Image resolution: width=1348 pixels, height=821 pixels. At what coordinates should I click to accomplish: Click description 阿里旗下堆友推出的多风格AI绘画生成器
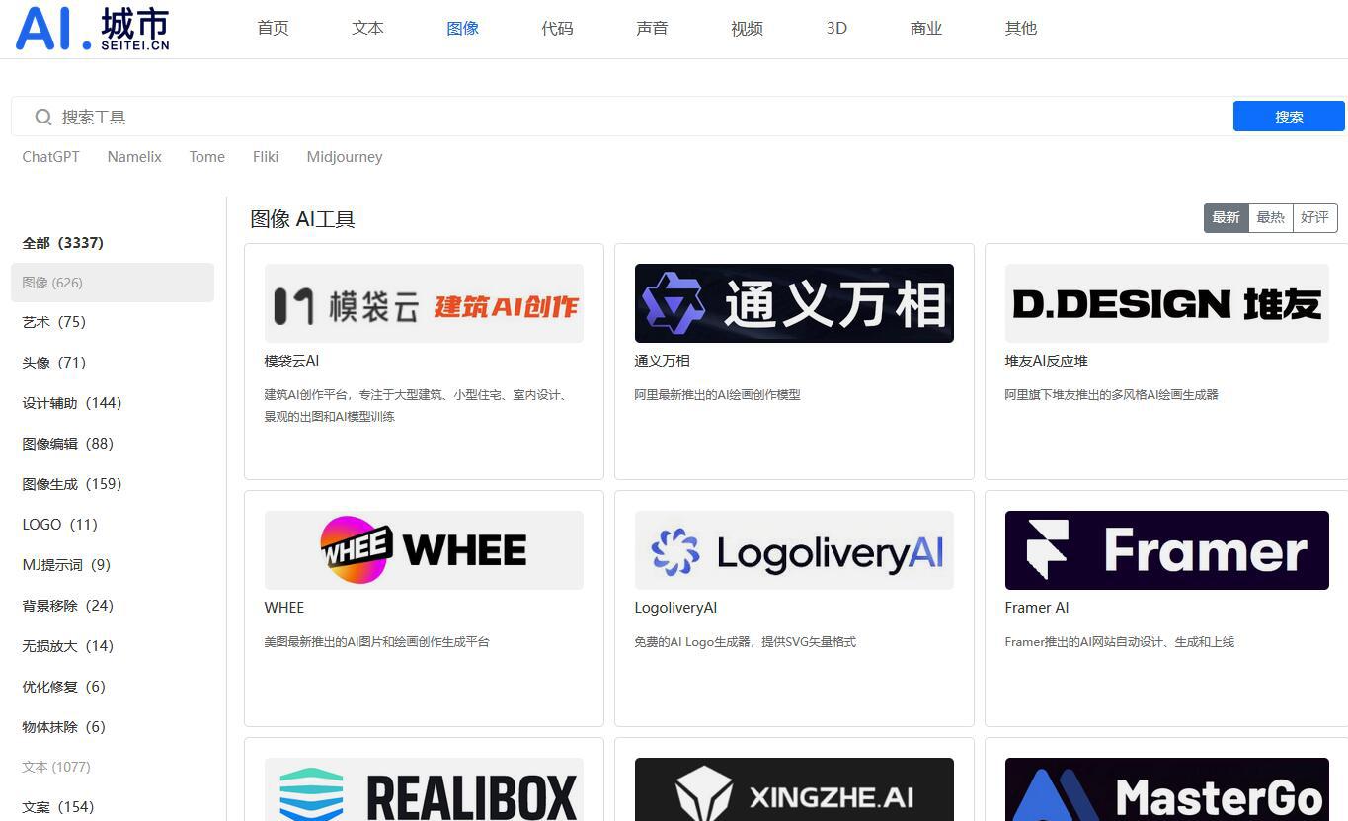click(x=1111, y=395)
